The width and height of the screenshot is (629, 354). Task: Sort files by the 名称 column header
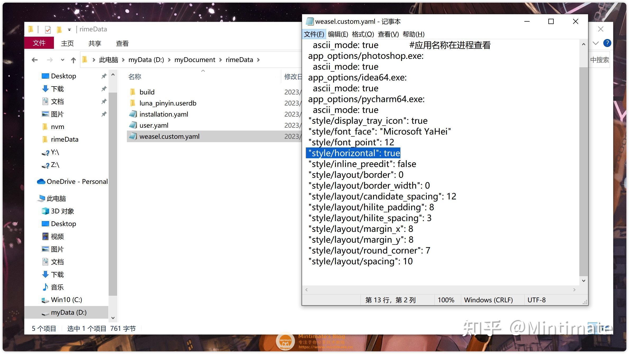(135, 77)
